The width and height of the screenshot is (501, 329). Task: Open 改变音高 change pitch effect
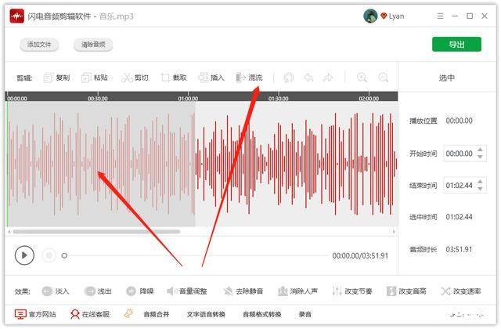[x=406, y=291]
